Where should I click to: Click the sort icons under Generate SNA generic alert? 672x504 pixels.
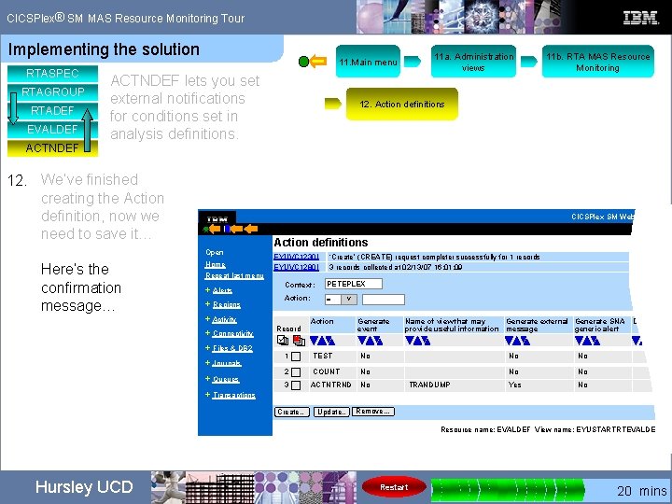click(587, 341)
